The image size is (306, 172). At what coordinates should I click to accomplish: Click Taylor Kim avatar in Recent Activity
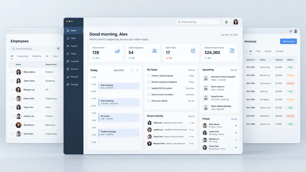point(149,123)
